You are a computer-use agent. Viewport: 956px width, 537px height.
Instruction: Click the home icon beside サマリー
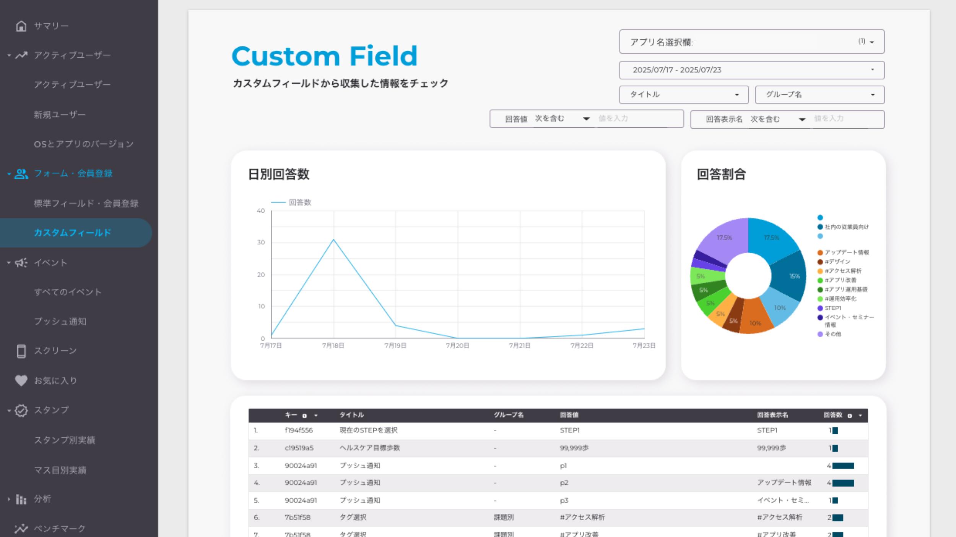click(x=21, y=26)
